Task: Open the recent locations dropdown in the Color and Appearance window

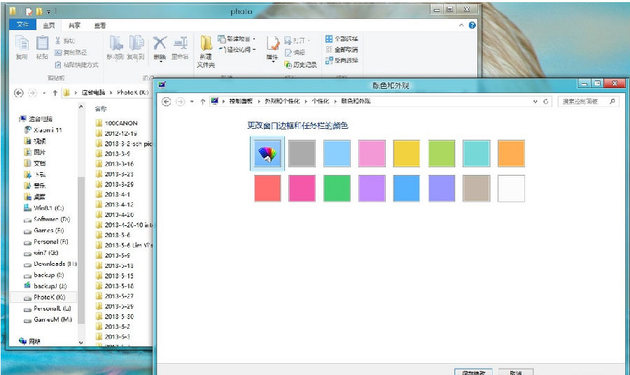Action: click(x=192, y=101)
